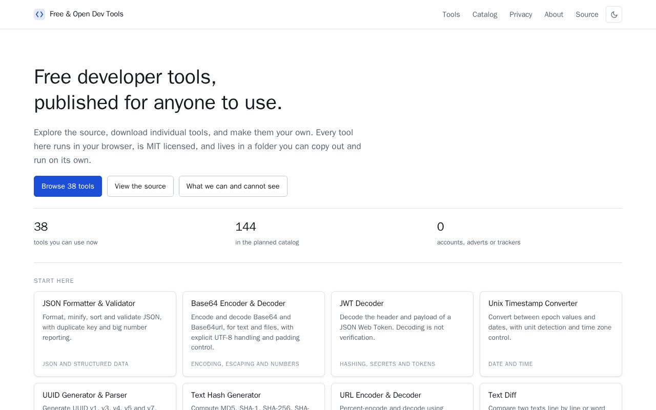Click the Free & Open Dev Tools title
The image size is (656, 410).
tap(87, 14)
